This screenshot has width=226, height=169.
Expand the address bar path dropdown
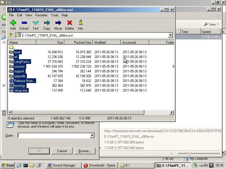(x=171, y=35)
